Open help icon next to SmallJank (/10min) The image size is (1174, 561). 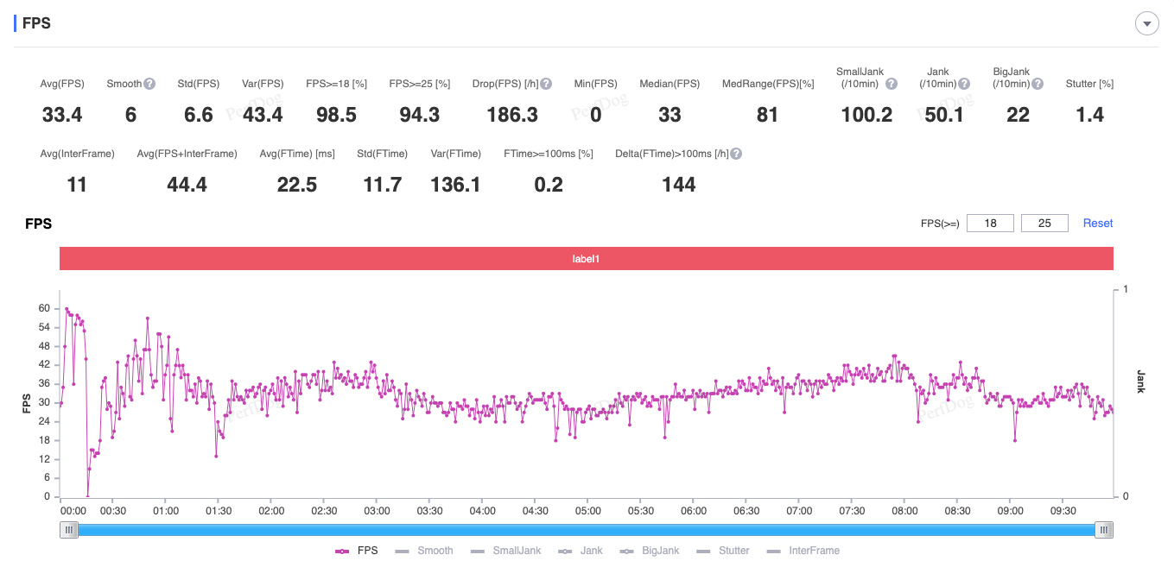(892, 84)
